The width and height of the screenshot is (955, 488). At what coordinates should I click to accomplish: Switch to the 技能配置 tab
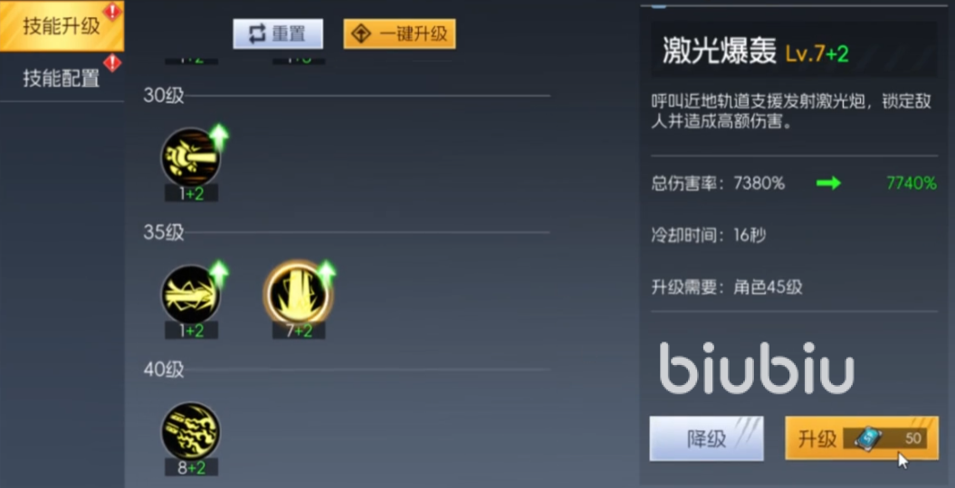(62, 78)
